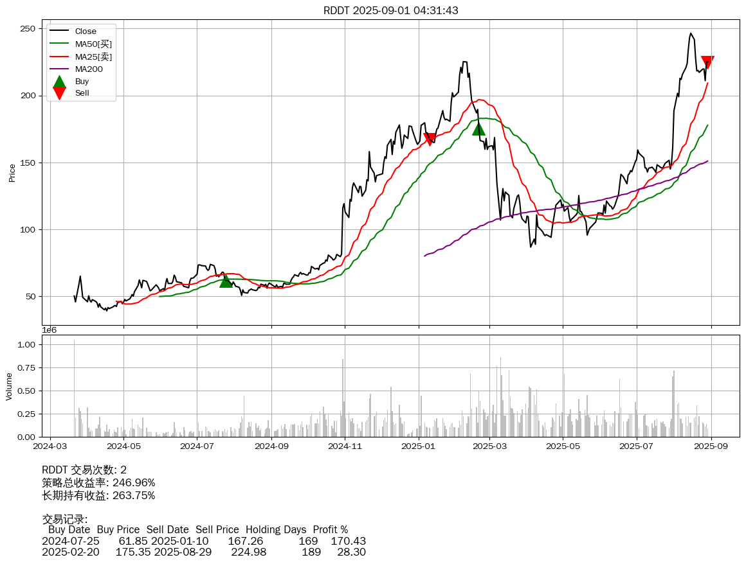Click the red Sell marker near 2025-09

coord(707,62)
